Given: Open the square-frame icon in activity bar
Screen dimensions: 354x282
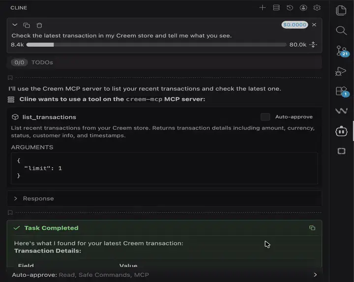Looking at the screenshot, I should click(341, 151).
